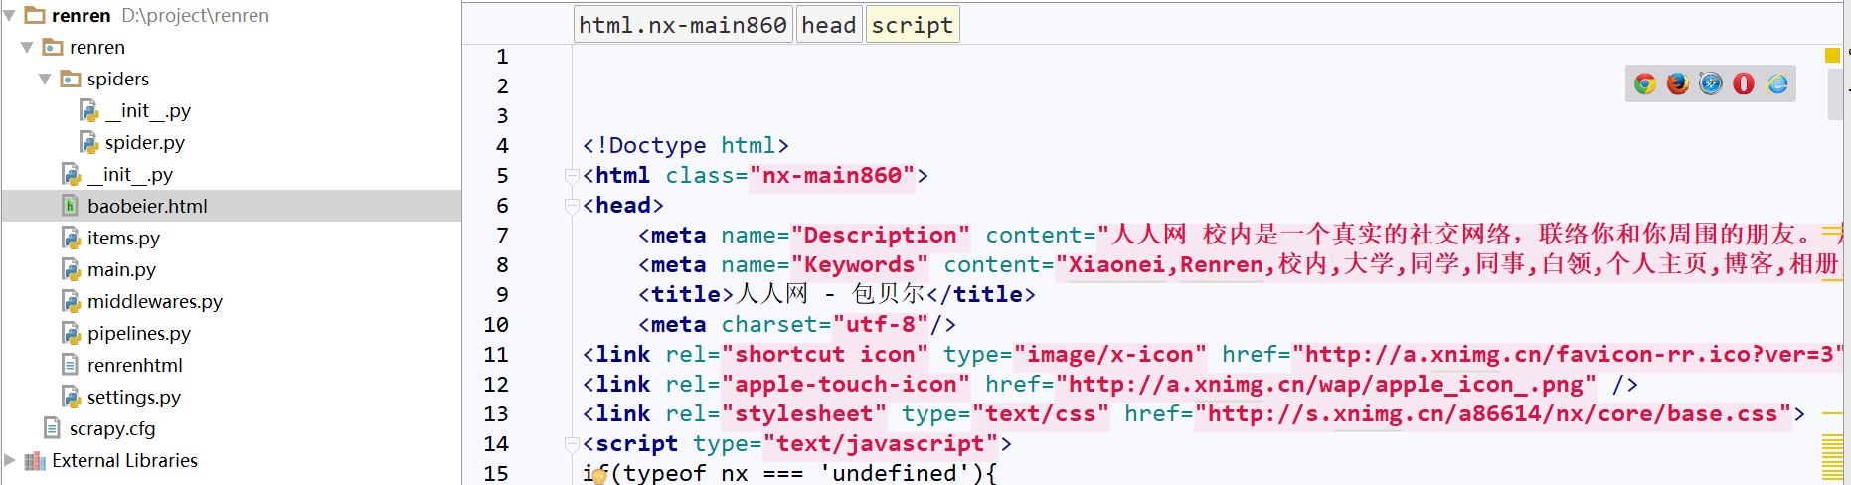
Task: Fold the head tag on line 6
Action: point(572,206)
